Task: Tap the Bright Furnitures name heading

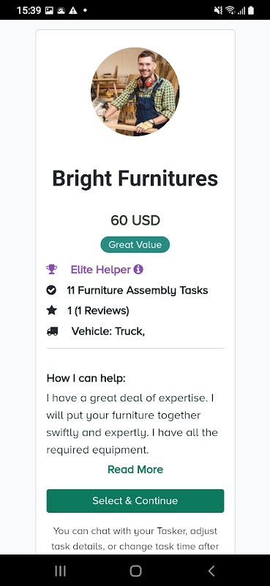Action: [x=135, y=178]
